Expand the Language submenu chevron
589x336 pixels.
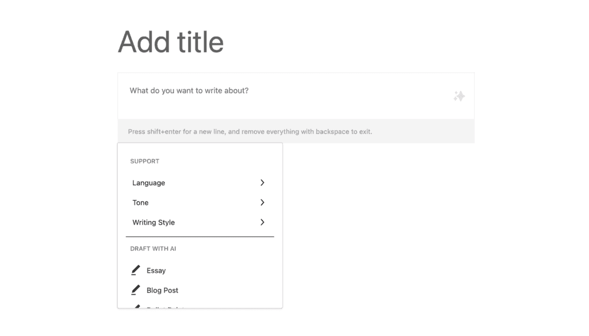[262, 182]
